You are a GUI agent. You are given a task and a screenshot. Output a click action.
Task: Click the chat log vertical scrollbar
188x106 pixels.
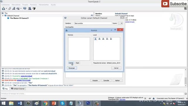(186, 77)
